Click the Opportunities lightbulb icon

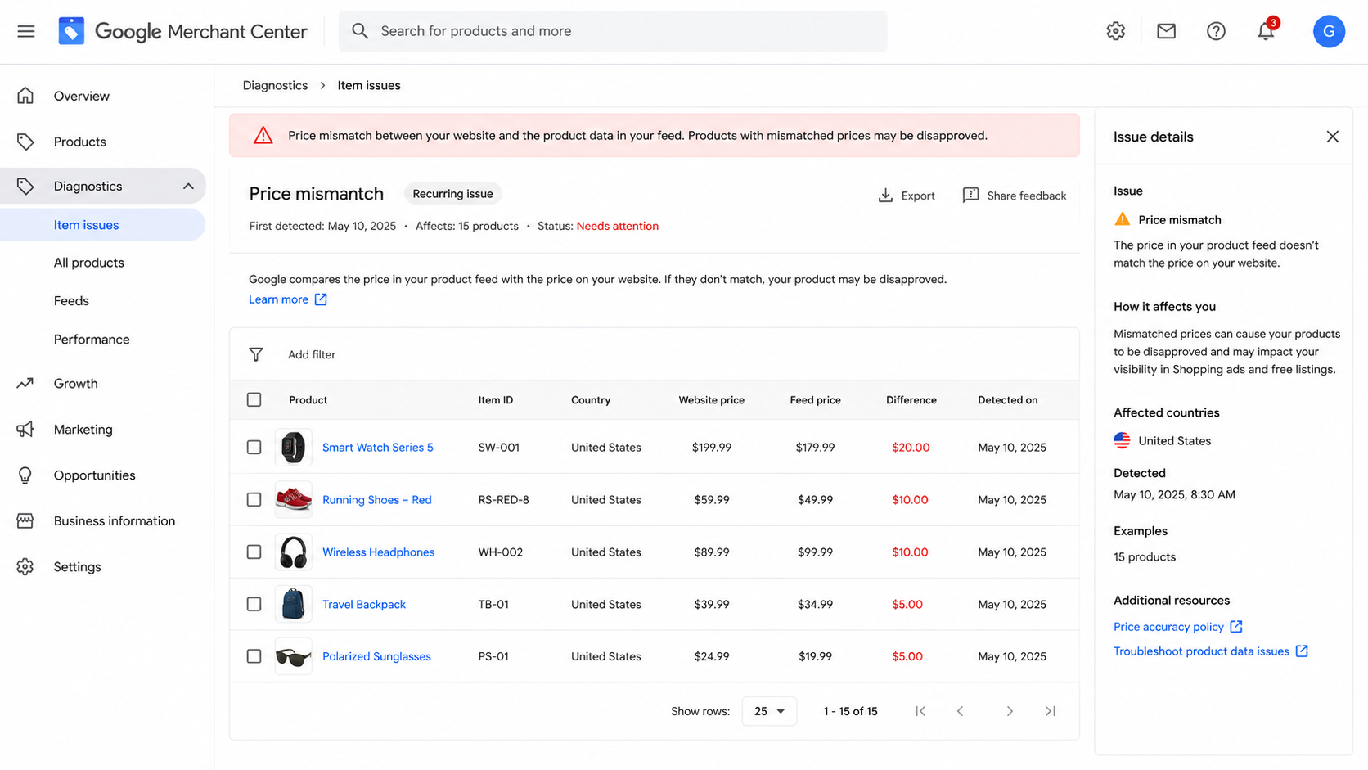tap(25, 475)
